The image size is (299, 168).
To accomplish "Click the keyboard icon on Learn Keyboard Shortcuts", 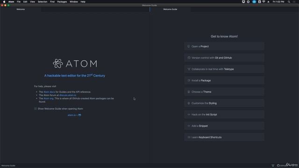I will (189, 137).
